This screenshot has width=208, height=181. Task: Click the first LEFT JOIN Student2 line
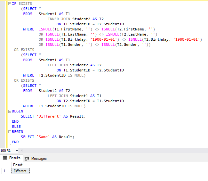(x=75, y=65)
